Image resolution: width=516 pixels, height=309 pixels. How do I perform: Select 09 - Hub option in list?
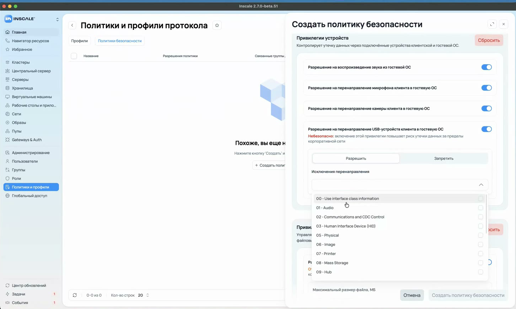point(399,272)
